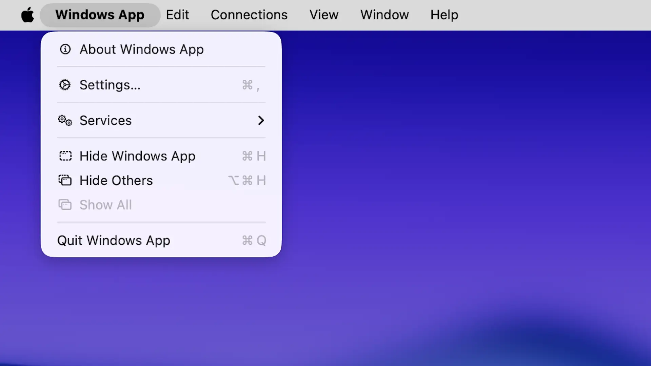This screenshot has height=366, width=651.
Task: Open the Edit menu
Action: (177, 15)
